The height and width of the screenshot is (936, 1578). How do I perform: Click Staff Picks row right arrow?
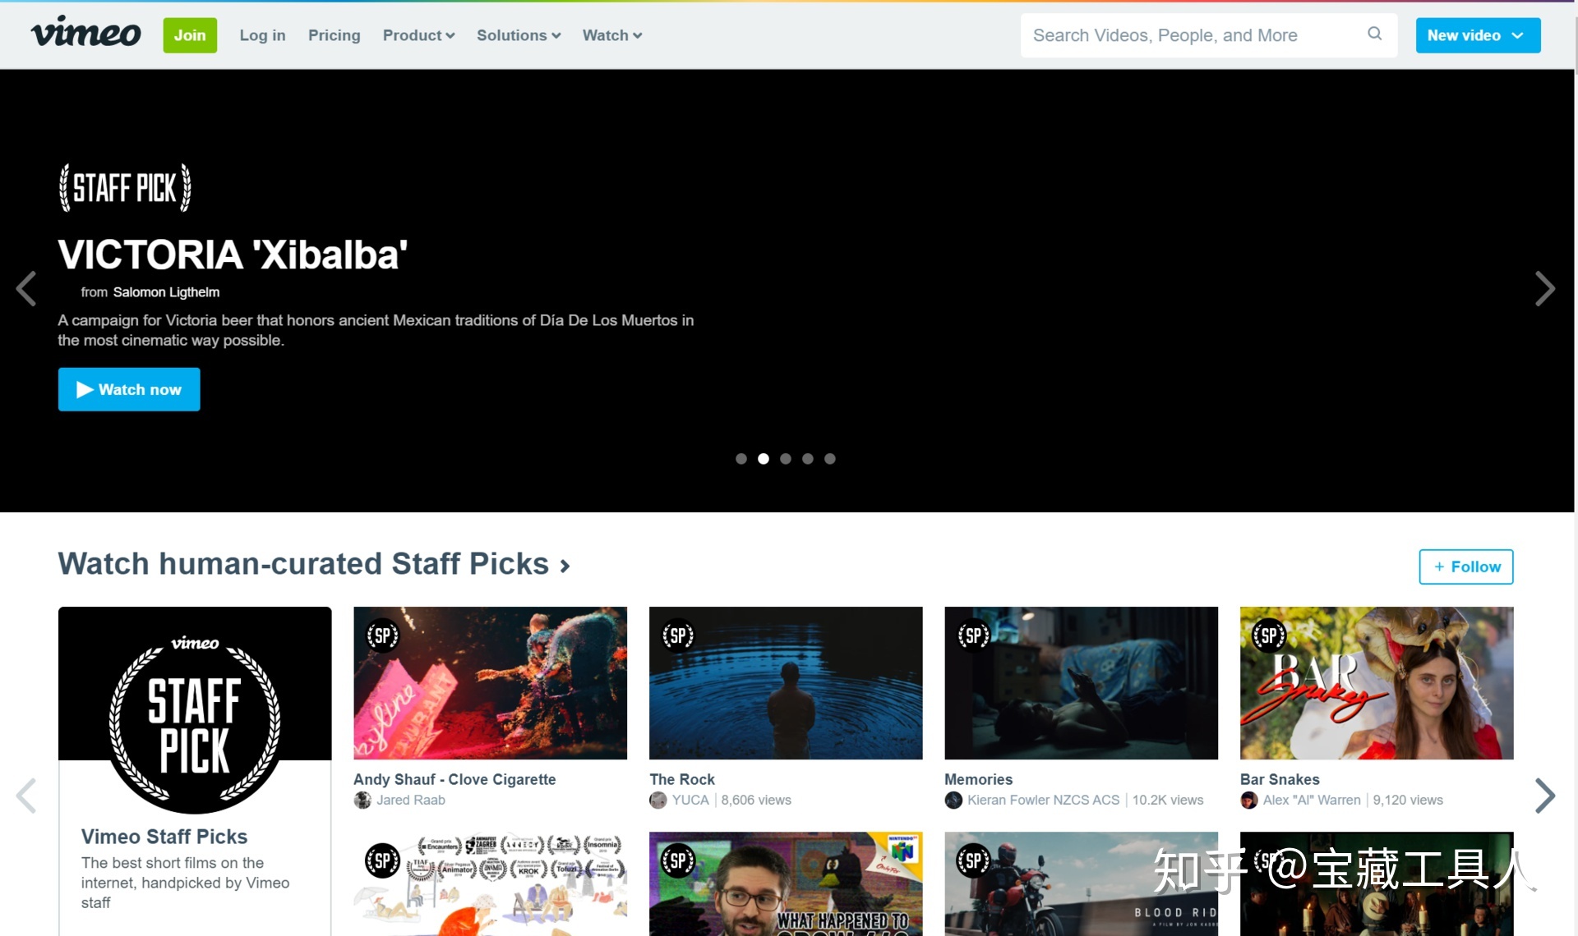pyautogui.click(x=1544, y=795)
